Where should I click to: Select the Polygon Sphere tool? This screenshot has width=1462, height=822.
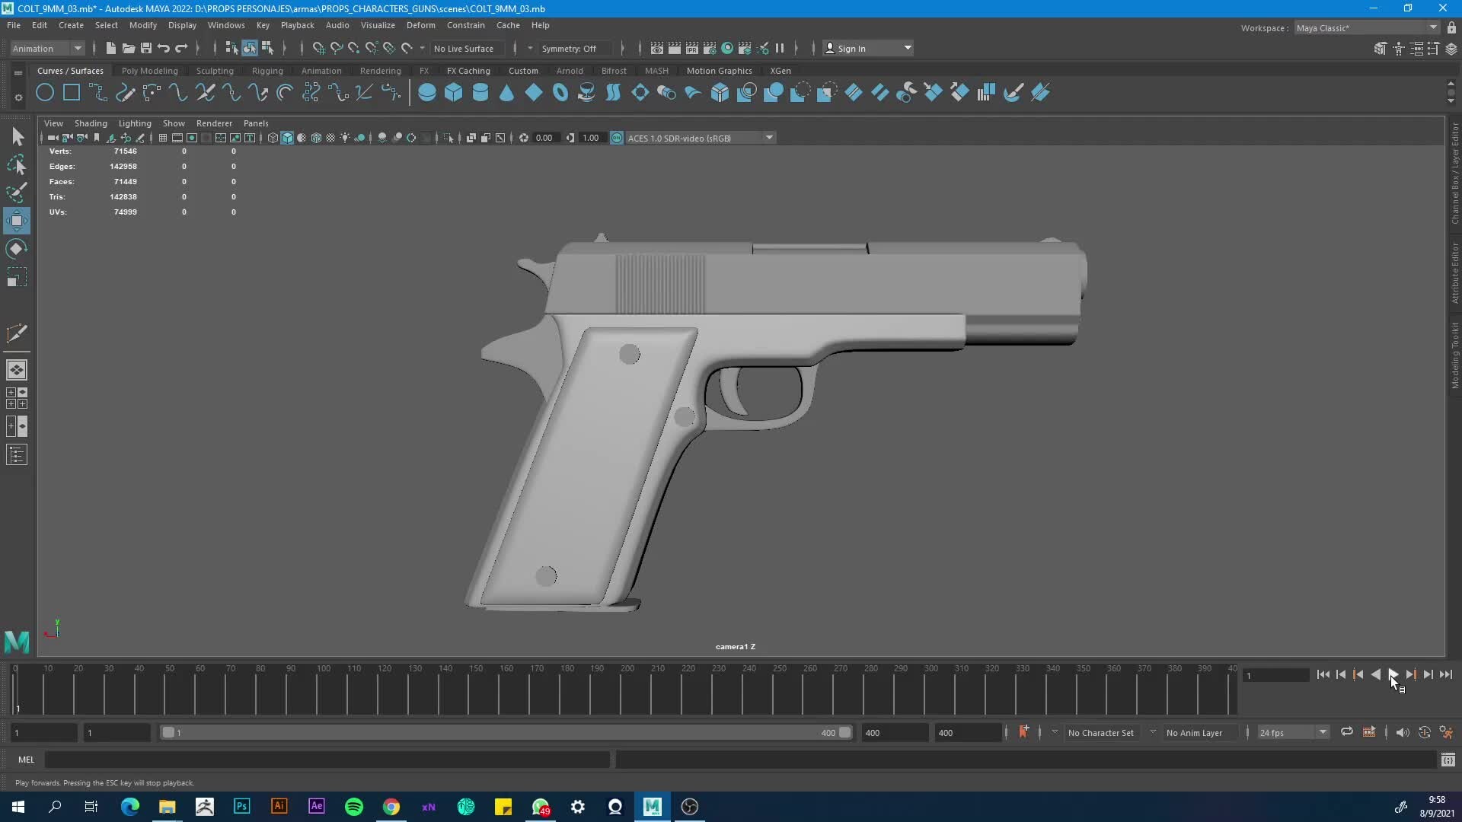pos(427,92)
